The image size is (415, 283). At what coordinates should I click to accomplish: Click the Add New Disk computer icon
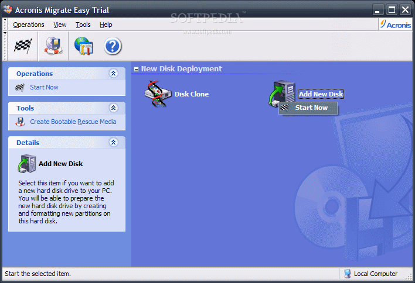click(x=282, y=93)
